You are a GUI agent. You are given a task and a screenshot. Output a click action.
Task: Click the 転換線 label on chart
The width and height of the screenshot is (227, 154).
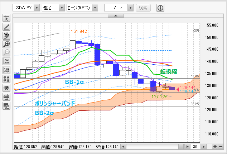tap(169, 72)
